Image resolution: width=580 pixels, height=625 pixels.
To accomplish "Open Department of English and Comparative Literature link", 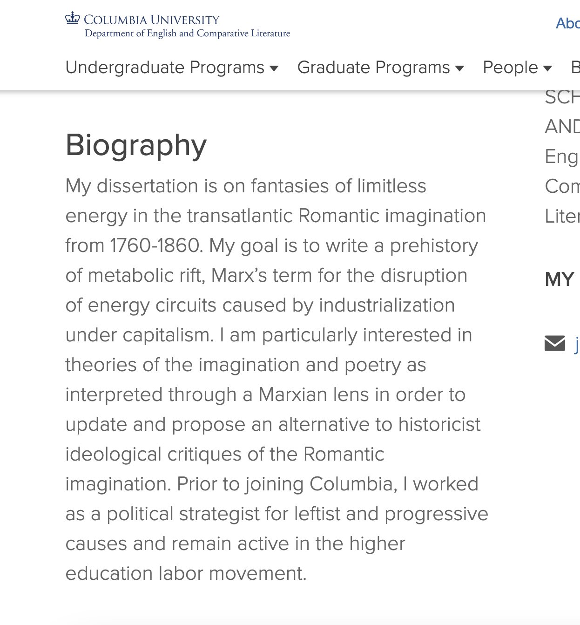I will (x=187, y=33).
